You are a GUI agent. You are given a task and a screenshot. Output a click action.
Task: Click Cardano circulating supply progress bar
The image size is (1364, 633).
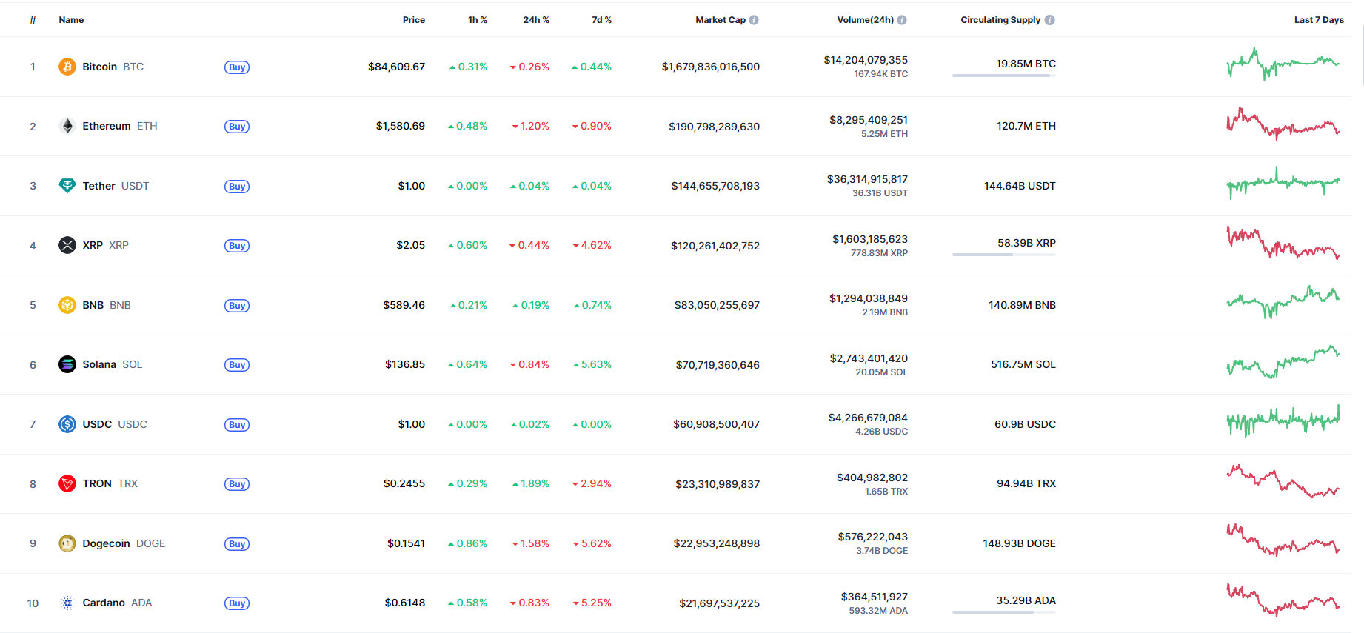point(1004,612)
